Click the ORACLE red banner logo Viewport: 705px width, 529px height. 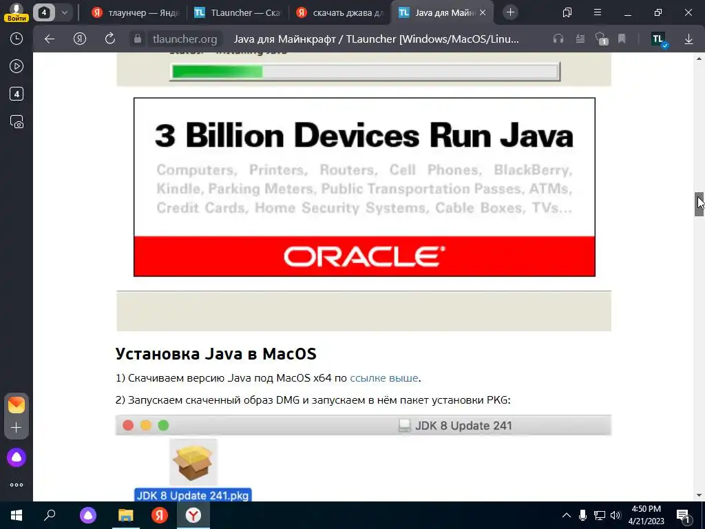tap(365, 256)
